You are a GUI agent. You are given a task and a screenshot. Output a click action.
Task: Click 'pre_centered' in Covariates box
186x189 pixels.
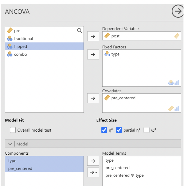point(123,98)
